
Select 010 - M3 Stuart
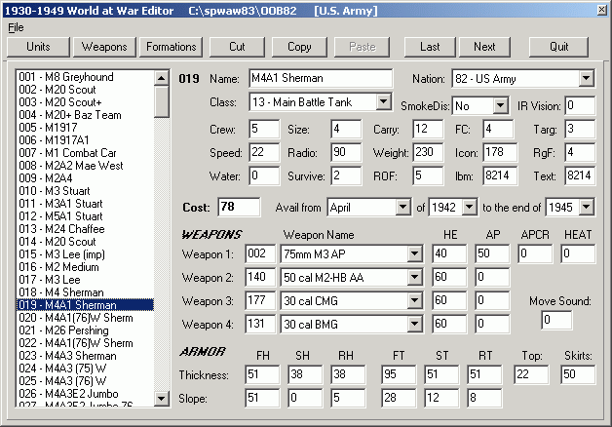[x=85, y=191]
